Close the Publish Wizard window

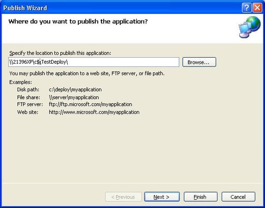click(x=257, y=8)
